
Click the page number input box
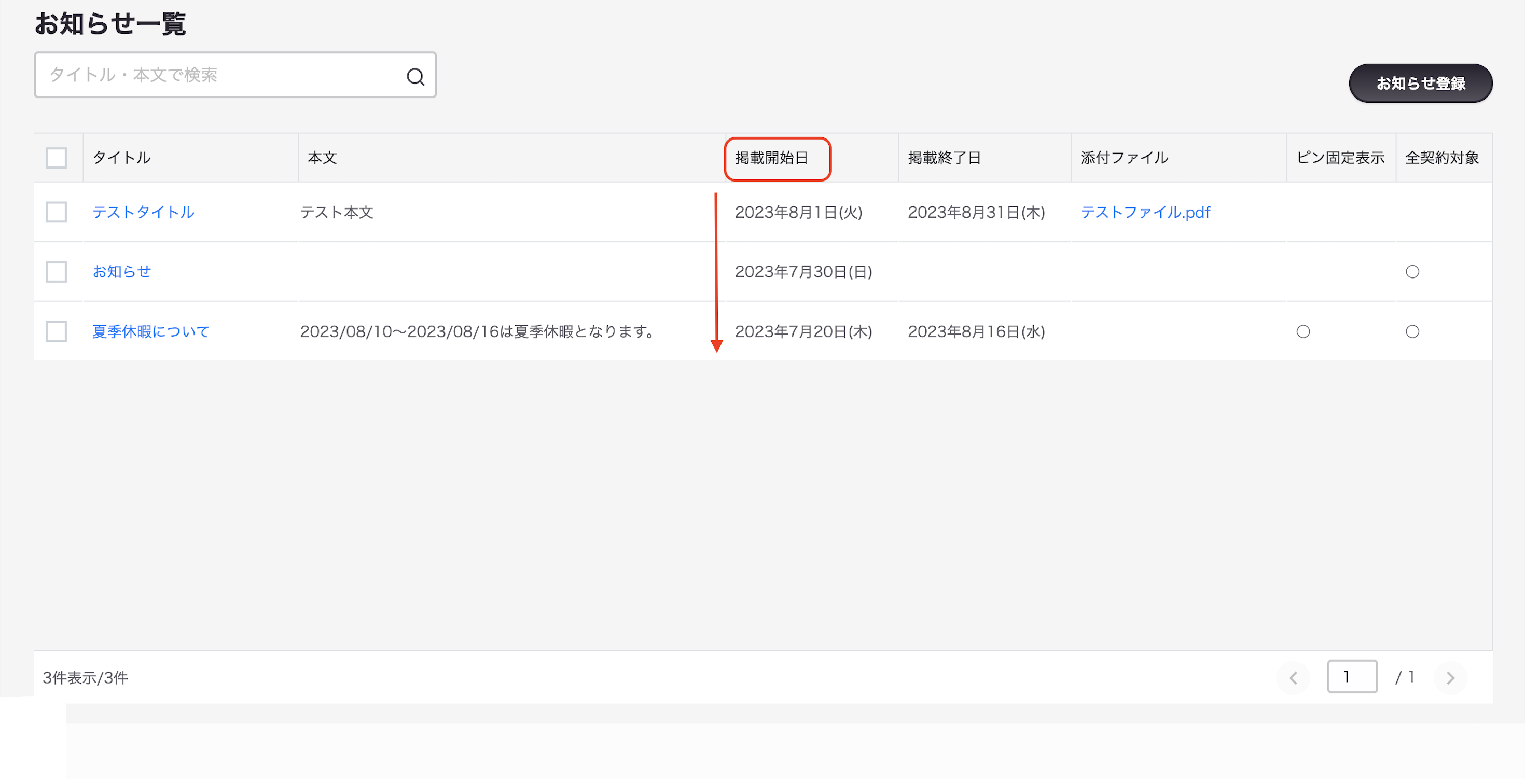[x=1352, y=677]
